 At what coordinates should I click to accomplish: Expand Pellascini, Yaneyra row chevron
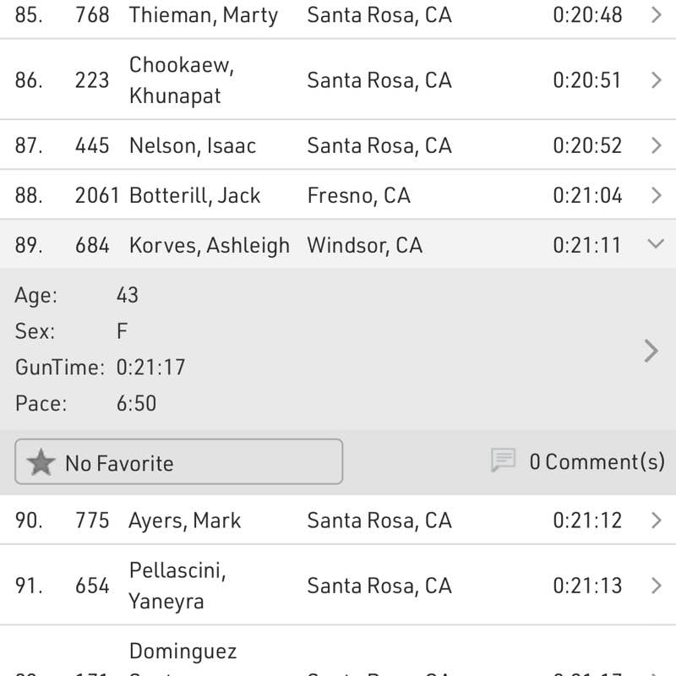pyautogui.click(x=657, y=586)
